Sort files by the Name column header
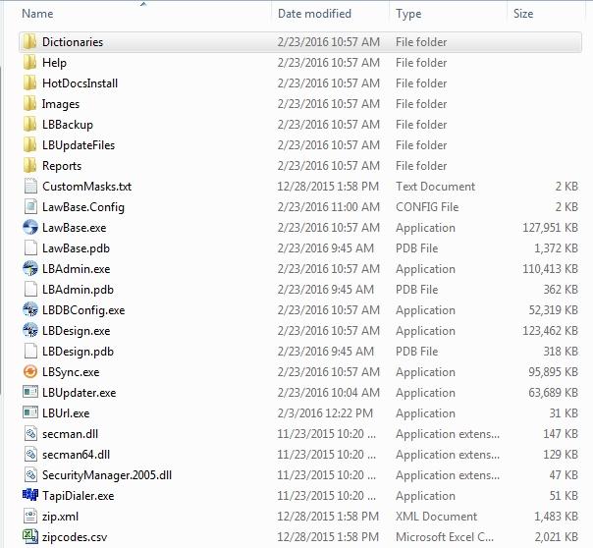 (37, 14)
